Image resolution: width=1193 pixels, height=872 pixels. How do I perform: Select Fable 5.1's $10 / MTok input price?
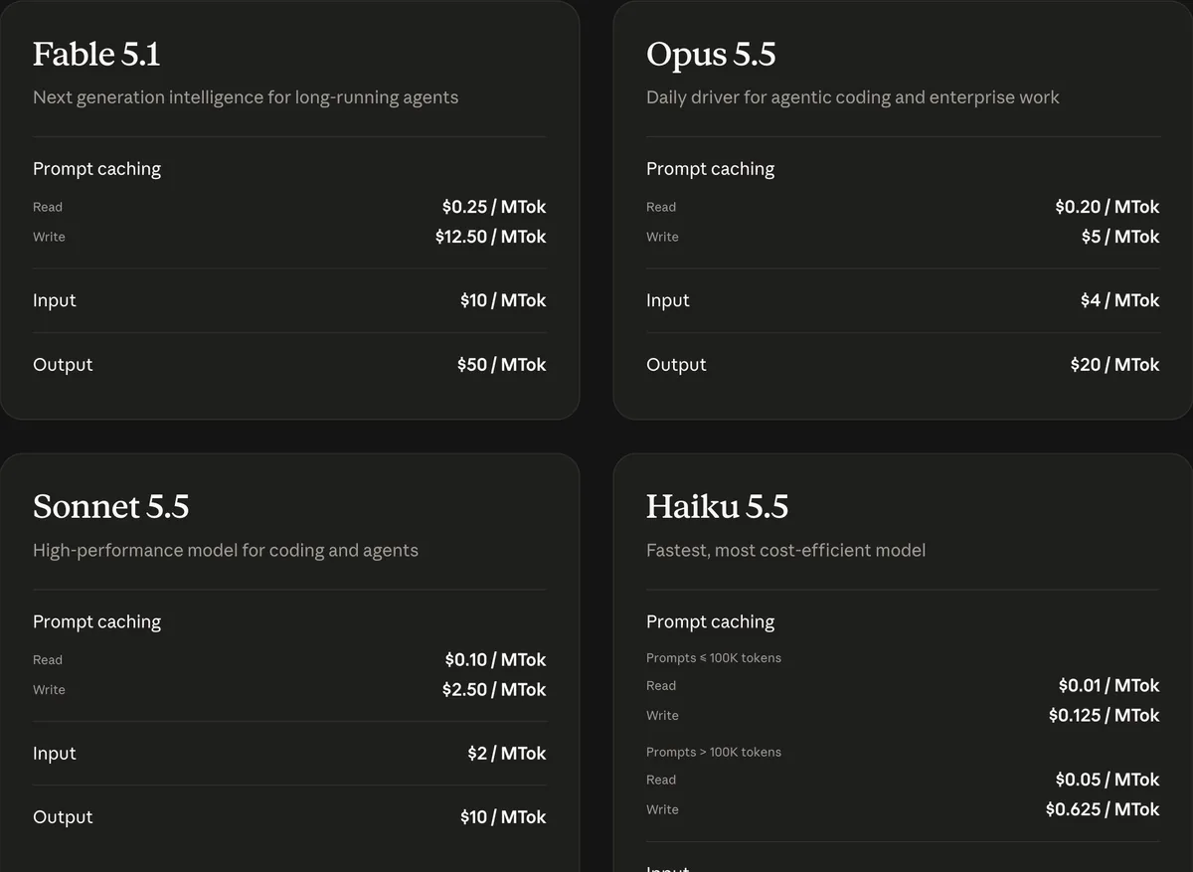503,300
